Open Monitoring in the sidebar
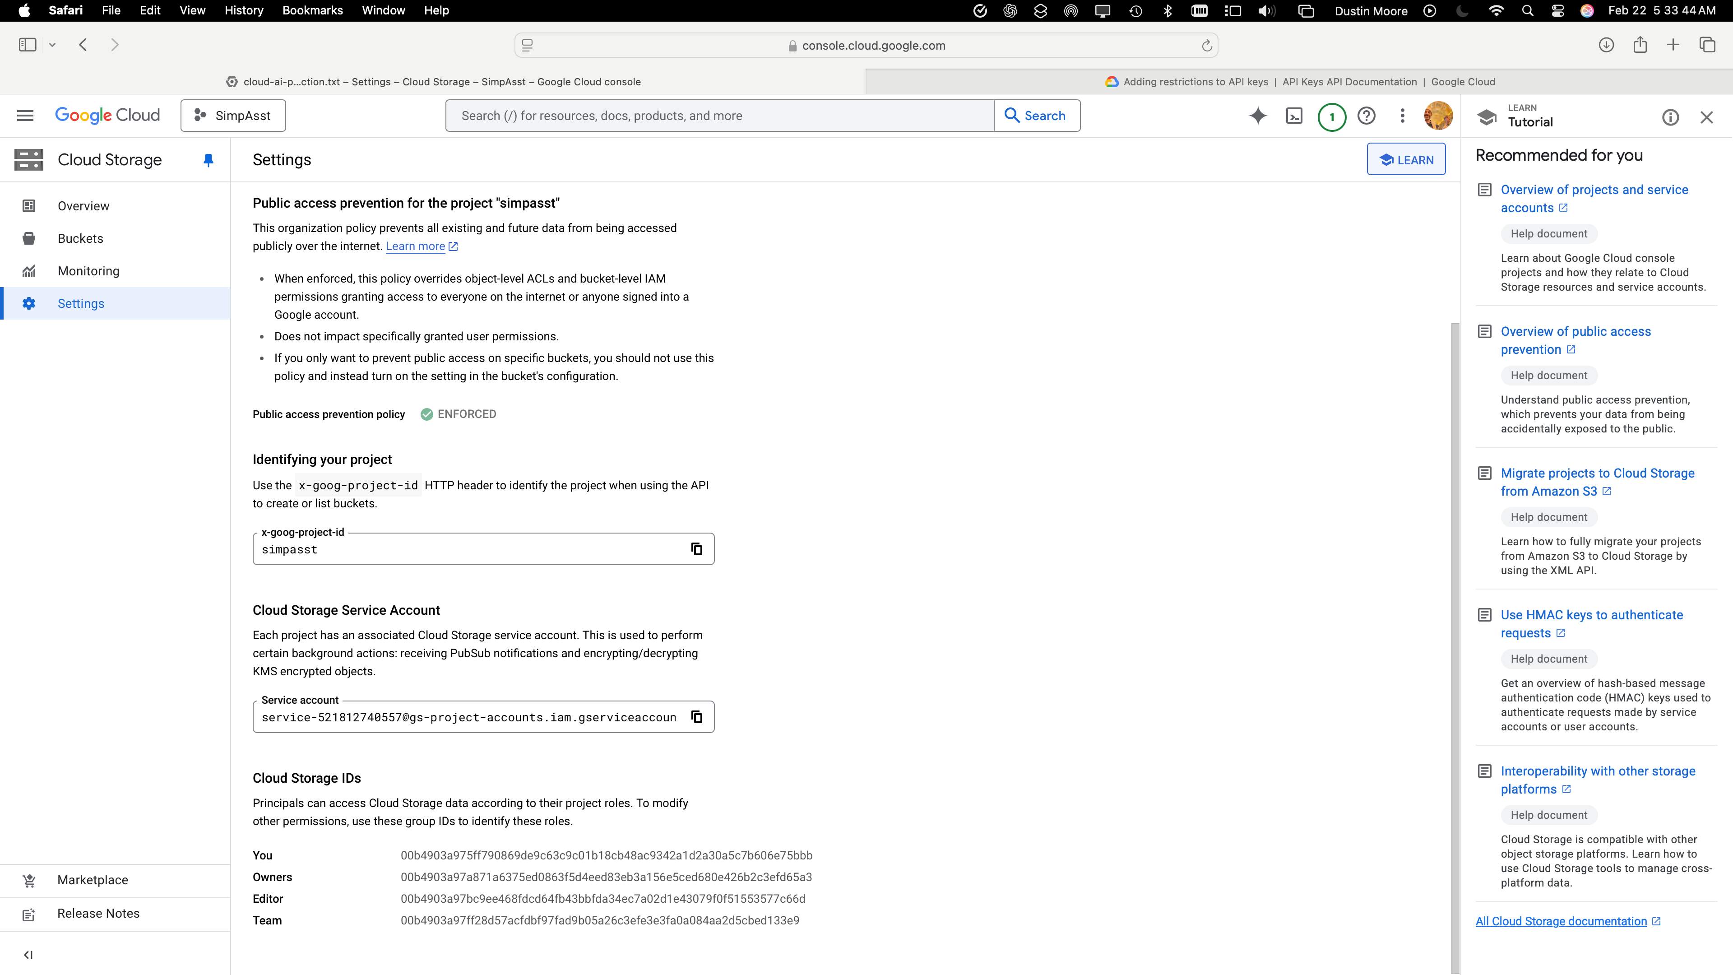Screen dimensions: 1733x975 88,270
